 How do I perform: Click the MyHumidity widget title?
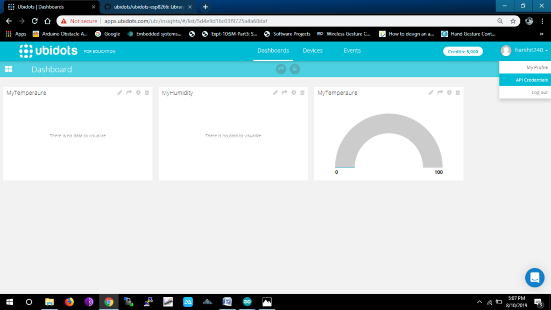click(x=178, y=93)
